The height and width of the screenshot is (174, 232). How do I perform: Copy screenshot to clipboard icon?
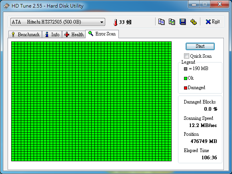pyautogui.click(x=172, y=22)
